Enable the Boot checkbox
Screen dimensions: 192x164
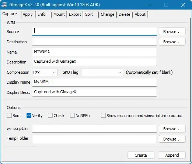[x=9, y=116]
